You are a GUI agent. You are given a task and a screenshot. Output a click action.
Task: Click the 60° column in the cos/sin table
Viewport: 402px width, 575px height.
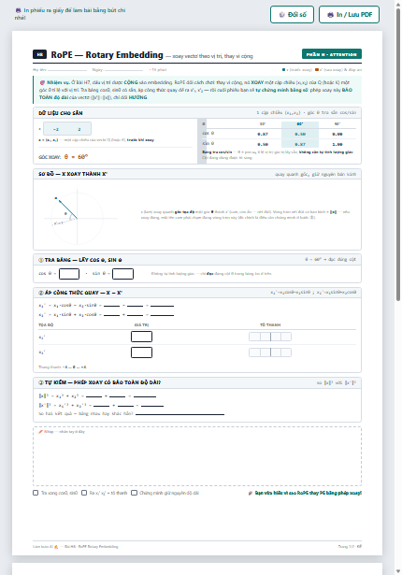300,135
